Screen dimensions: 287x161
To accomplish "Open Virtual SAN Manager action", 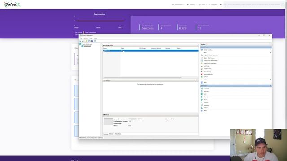I will coord(210,64).
